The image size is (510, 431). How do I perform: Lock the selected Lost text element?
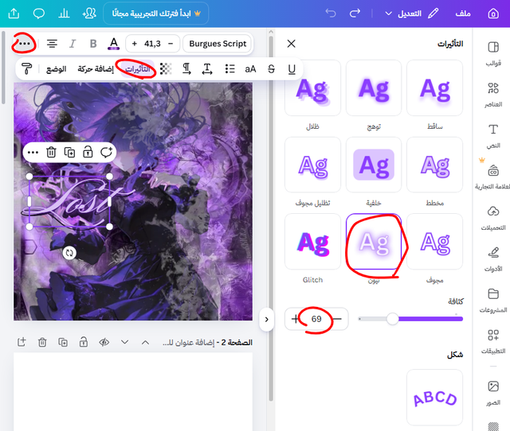[x=88, y=152]
